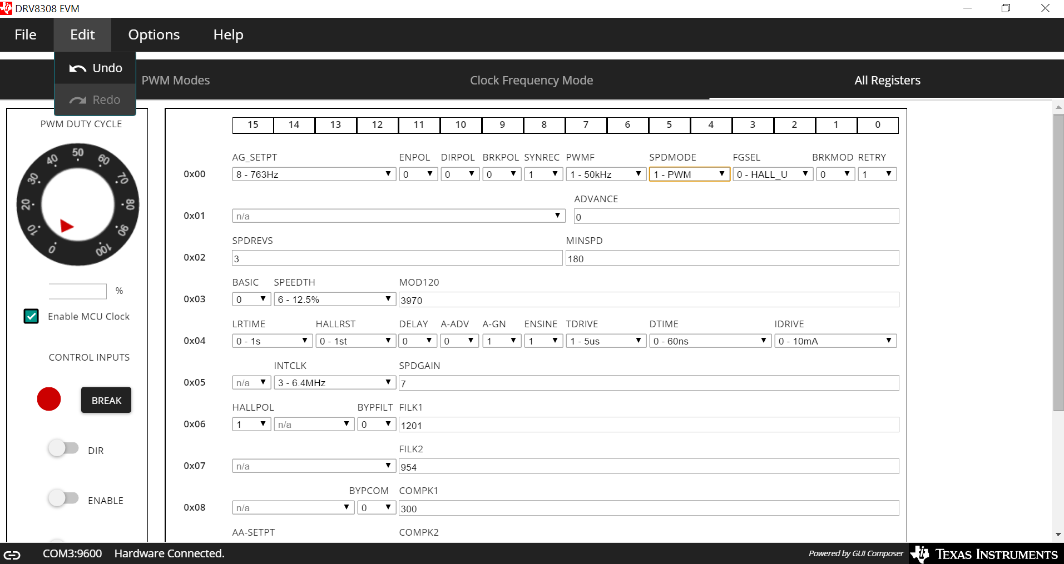Open the RETRY dropdown

[877, 174]
